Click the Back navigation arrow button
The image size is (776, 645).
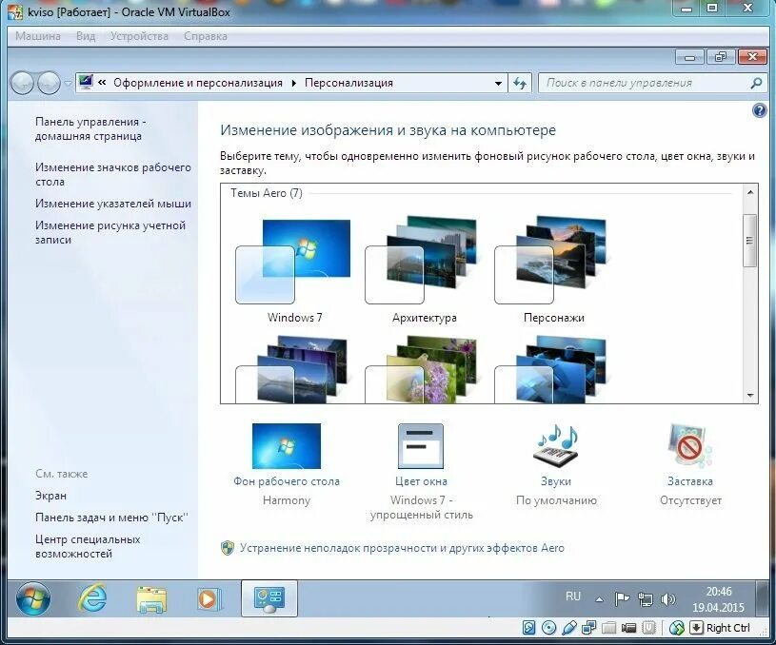[x=22, y=83]
